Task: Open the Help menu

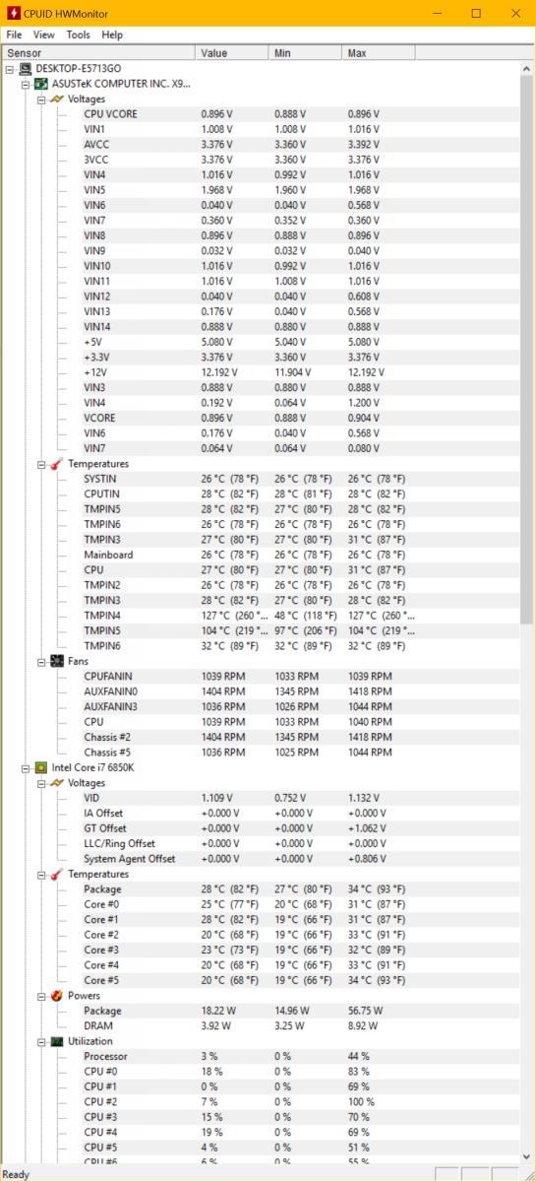Action: (113, 34)
